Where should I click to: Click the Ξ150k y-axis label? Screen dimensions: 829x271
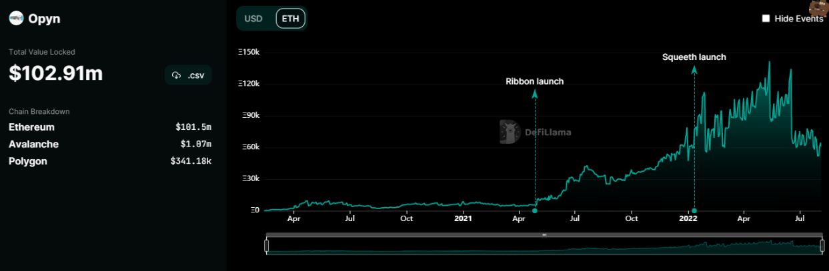(249, 52)
